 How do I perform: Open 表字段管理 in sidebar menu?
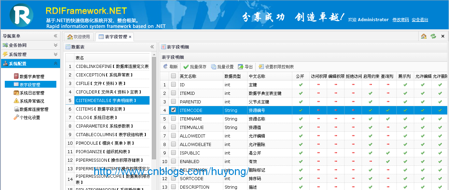point(30,85)
